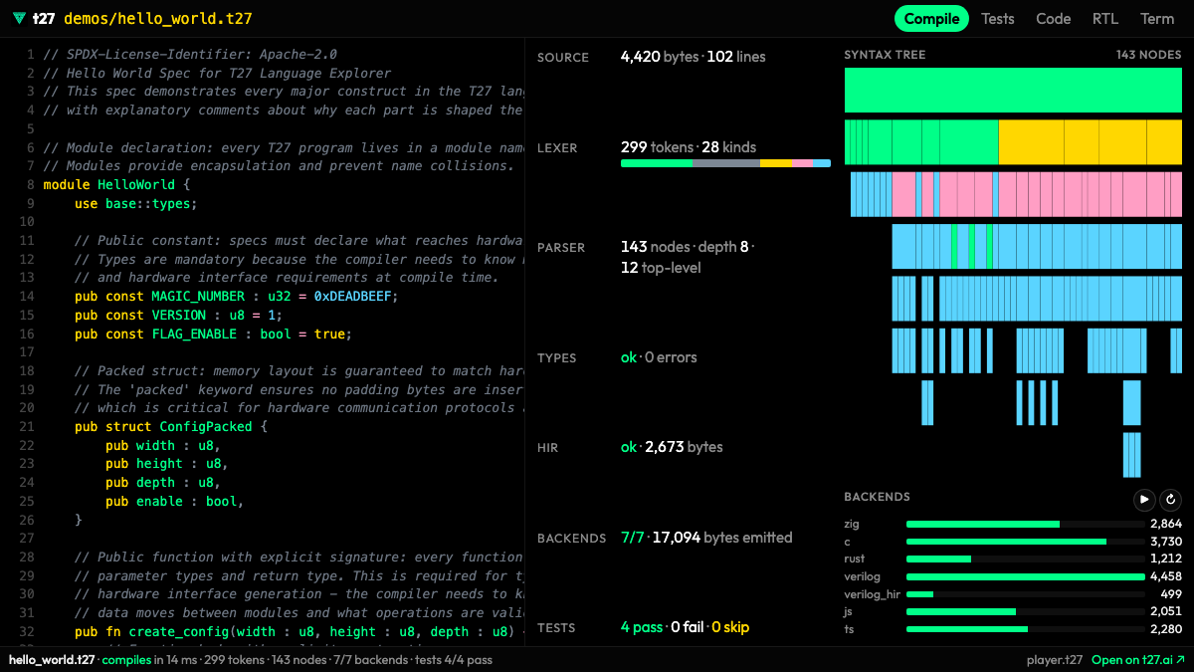This screenshot has height=672, width=1194.
Task: Click the t27 triangle logo icon
Action: point(20,19)
